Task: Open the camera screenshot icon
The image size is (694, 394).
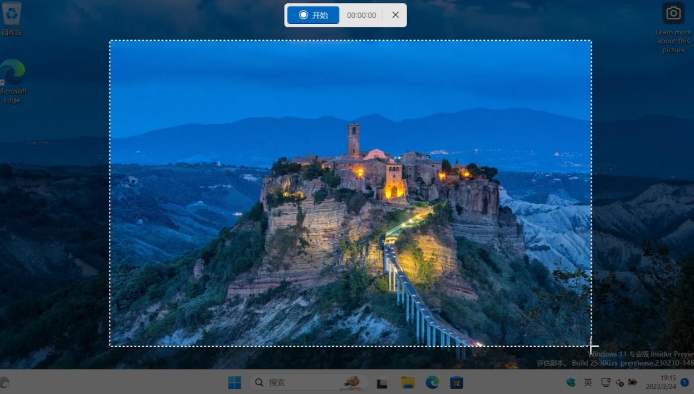Action: (673, 12)
